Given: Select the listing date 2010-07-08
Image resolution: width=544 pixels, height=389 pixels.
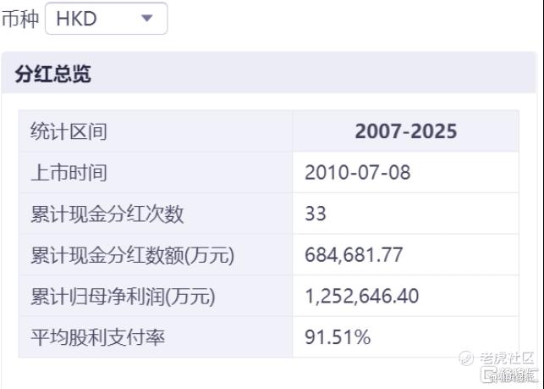Looking at the screenshot, I should coord(357,173).
